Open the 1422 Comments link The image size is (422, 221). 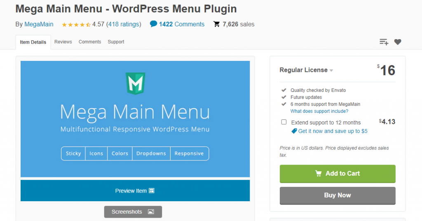point(182,24)
